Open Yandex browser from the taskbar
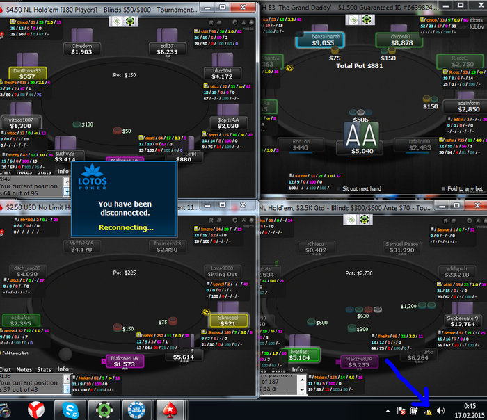 click(x=36, y=410)
